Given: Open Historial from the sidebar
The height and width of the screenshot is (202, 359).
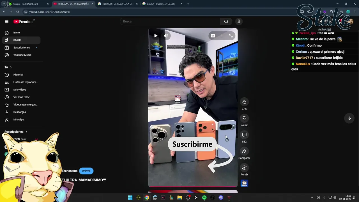Looking at the screenshot, I should click(x=21, y=75).
